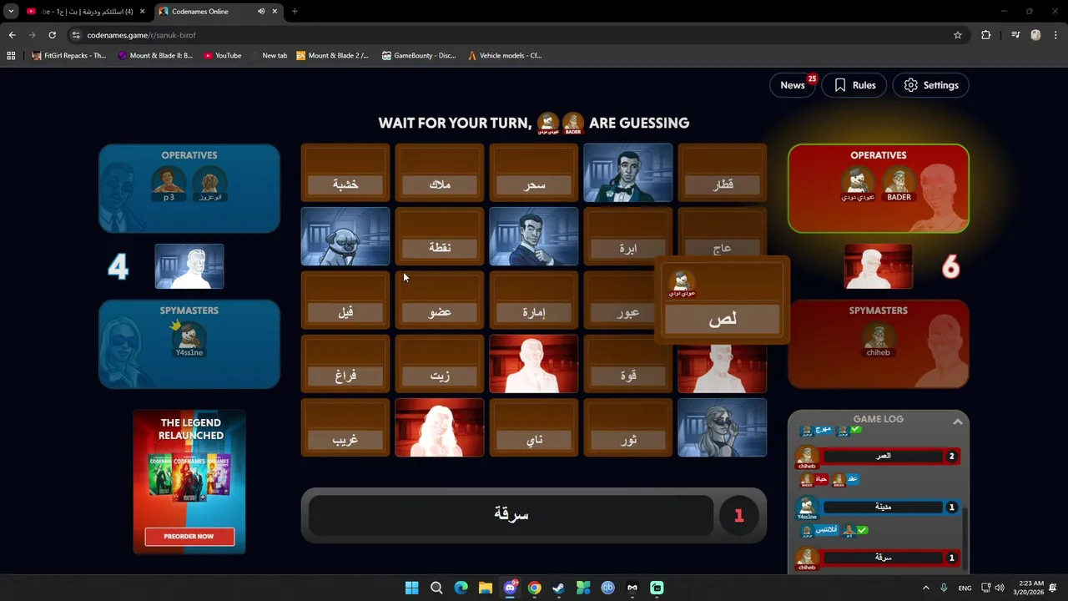Collapse the Game Log panel

click(x=958, y=422)
